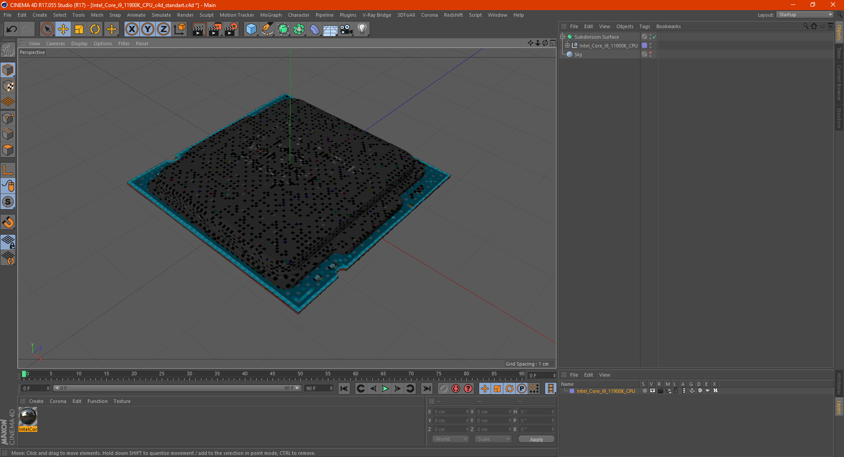The width and height of the screenshot is (844, 457).
Task: Click the Apply button in coordinates
Action: (536, 439)
